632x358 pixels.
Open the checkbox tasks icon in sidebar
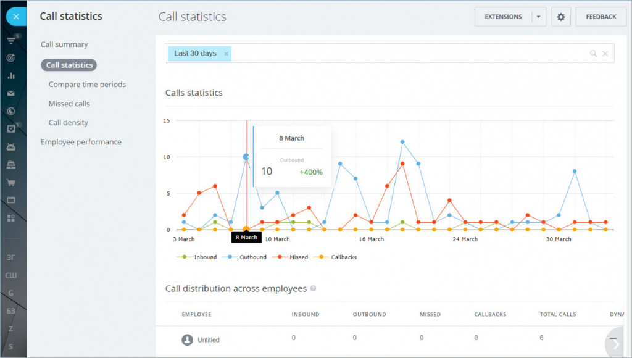11,129
